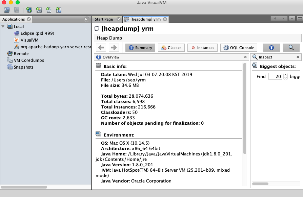Toggle the Overview info button
The width and height of the screenshot is (303, 197).
[x=271, y=48]
